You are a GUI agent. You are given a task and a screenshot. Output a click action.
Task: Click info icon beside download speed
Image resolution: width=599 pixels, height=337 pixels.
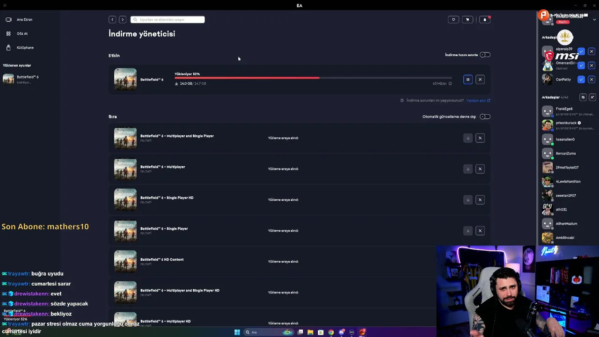tap(450, 84)
